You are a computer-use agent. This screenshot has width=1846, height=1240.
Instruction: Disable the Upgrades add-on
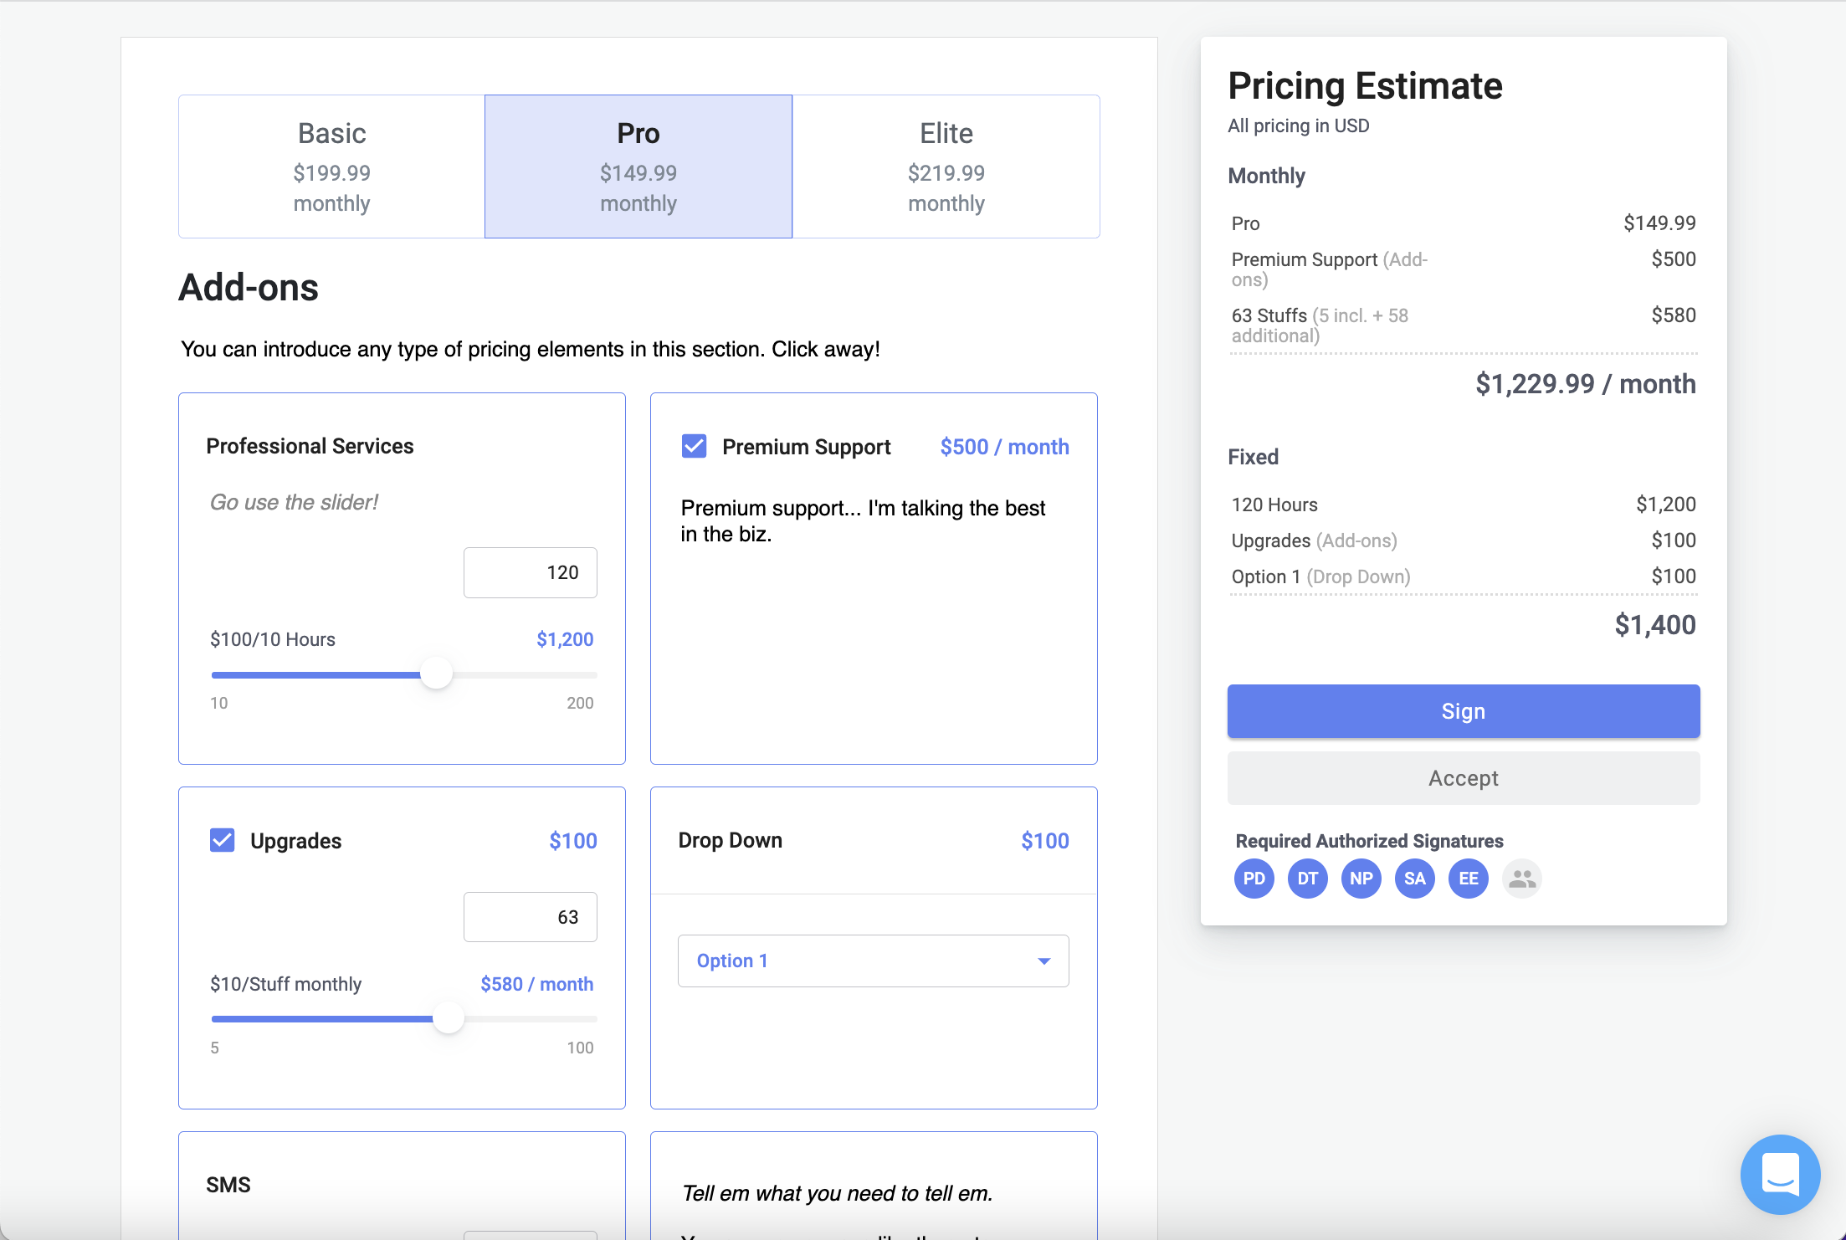222,840
